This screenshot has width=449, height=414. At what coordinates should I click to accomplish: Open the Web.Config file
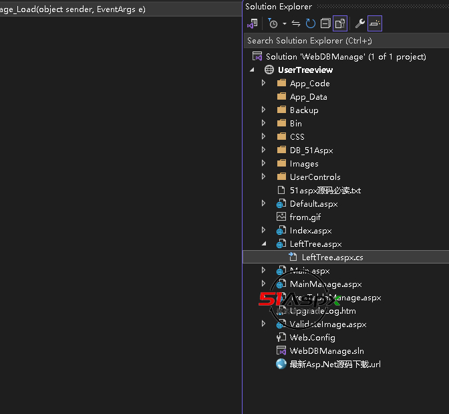pyautogui.click(x=312, y=338)
